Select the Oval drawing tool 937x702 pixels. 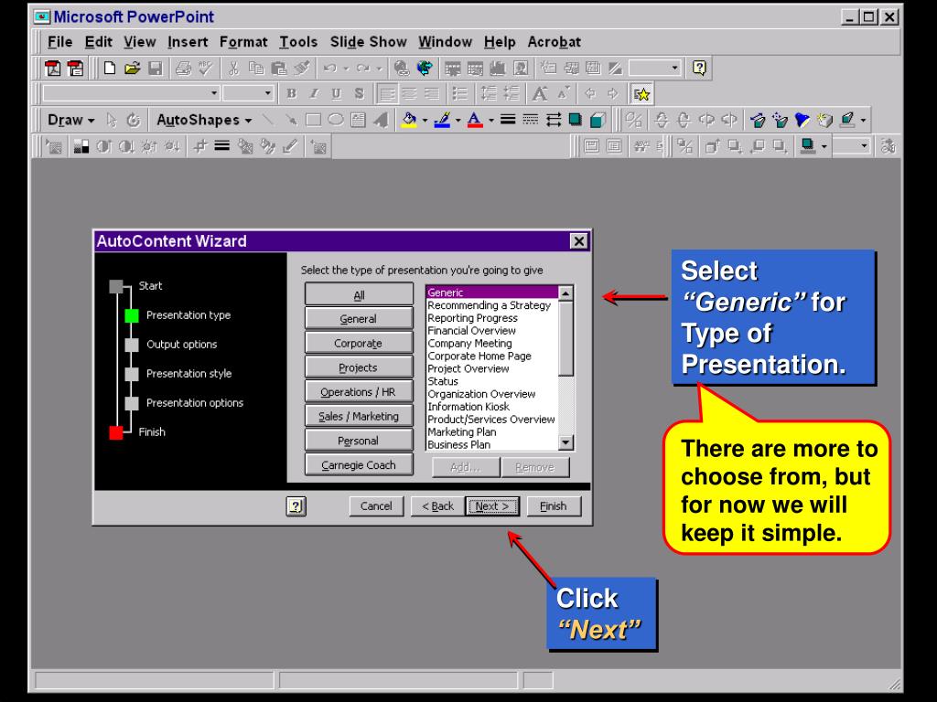point(336,120)
